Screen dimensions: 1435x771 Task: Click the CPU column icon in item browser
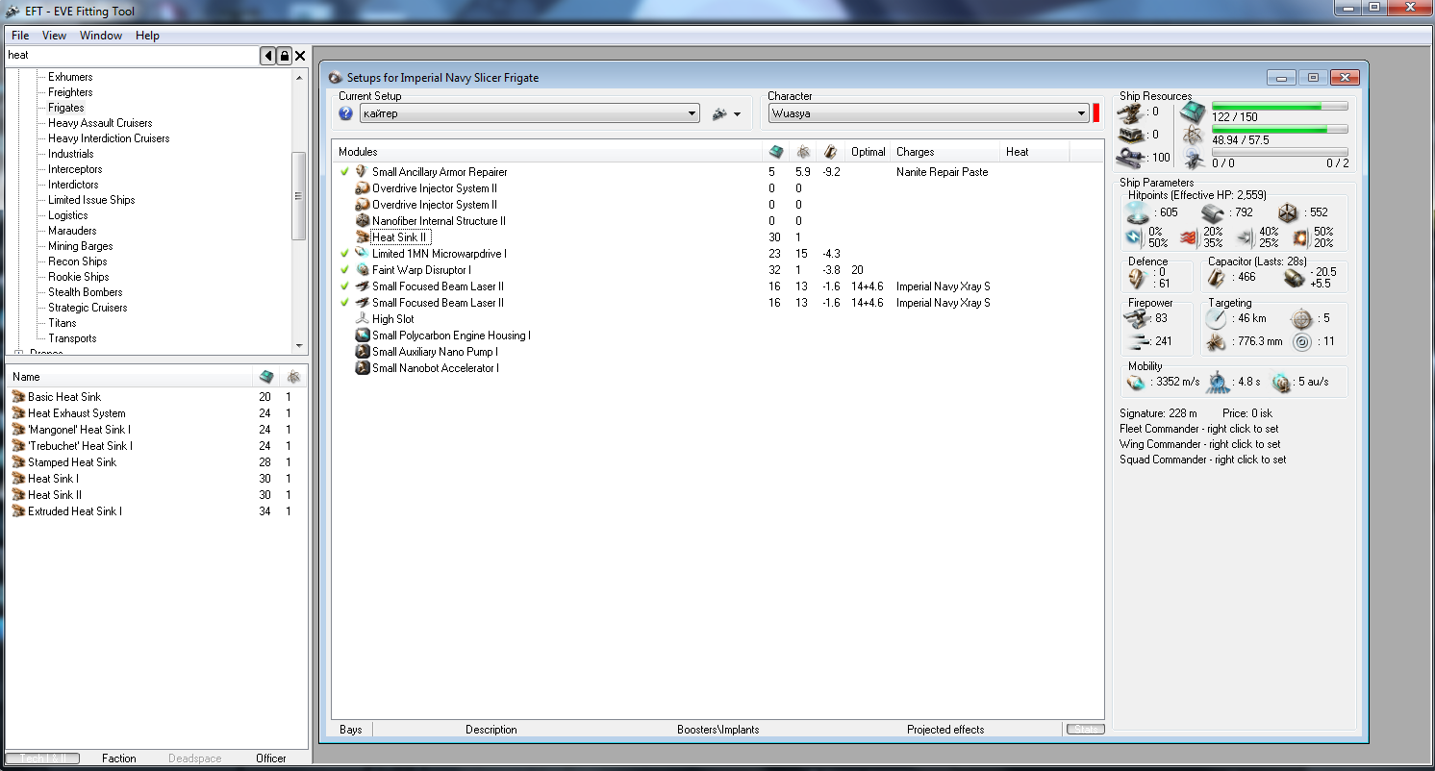click(x=266, y=377)
